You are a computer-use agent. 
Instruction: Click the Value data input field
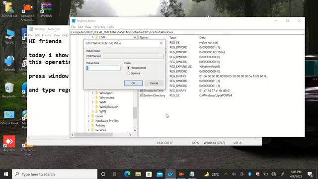point(103,68)
